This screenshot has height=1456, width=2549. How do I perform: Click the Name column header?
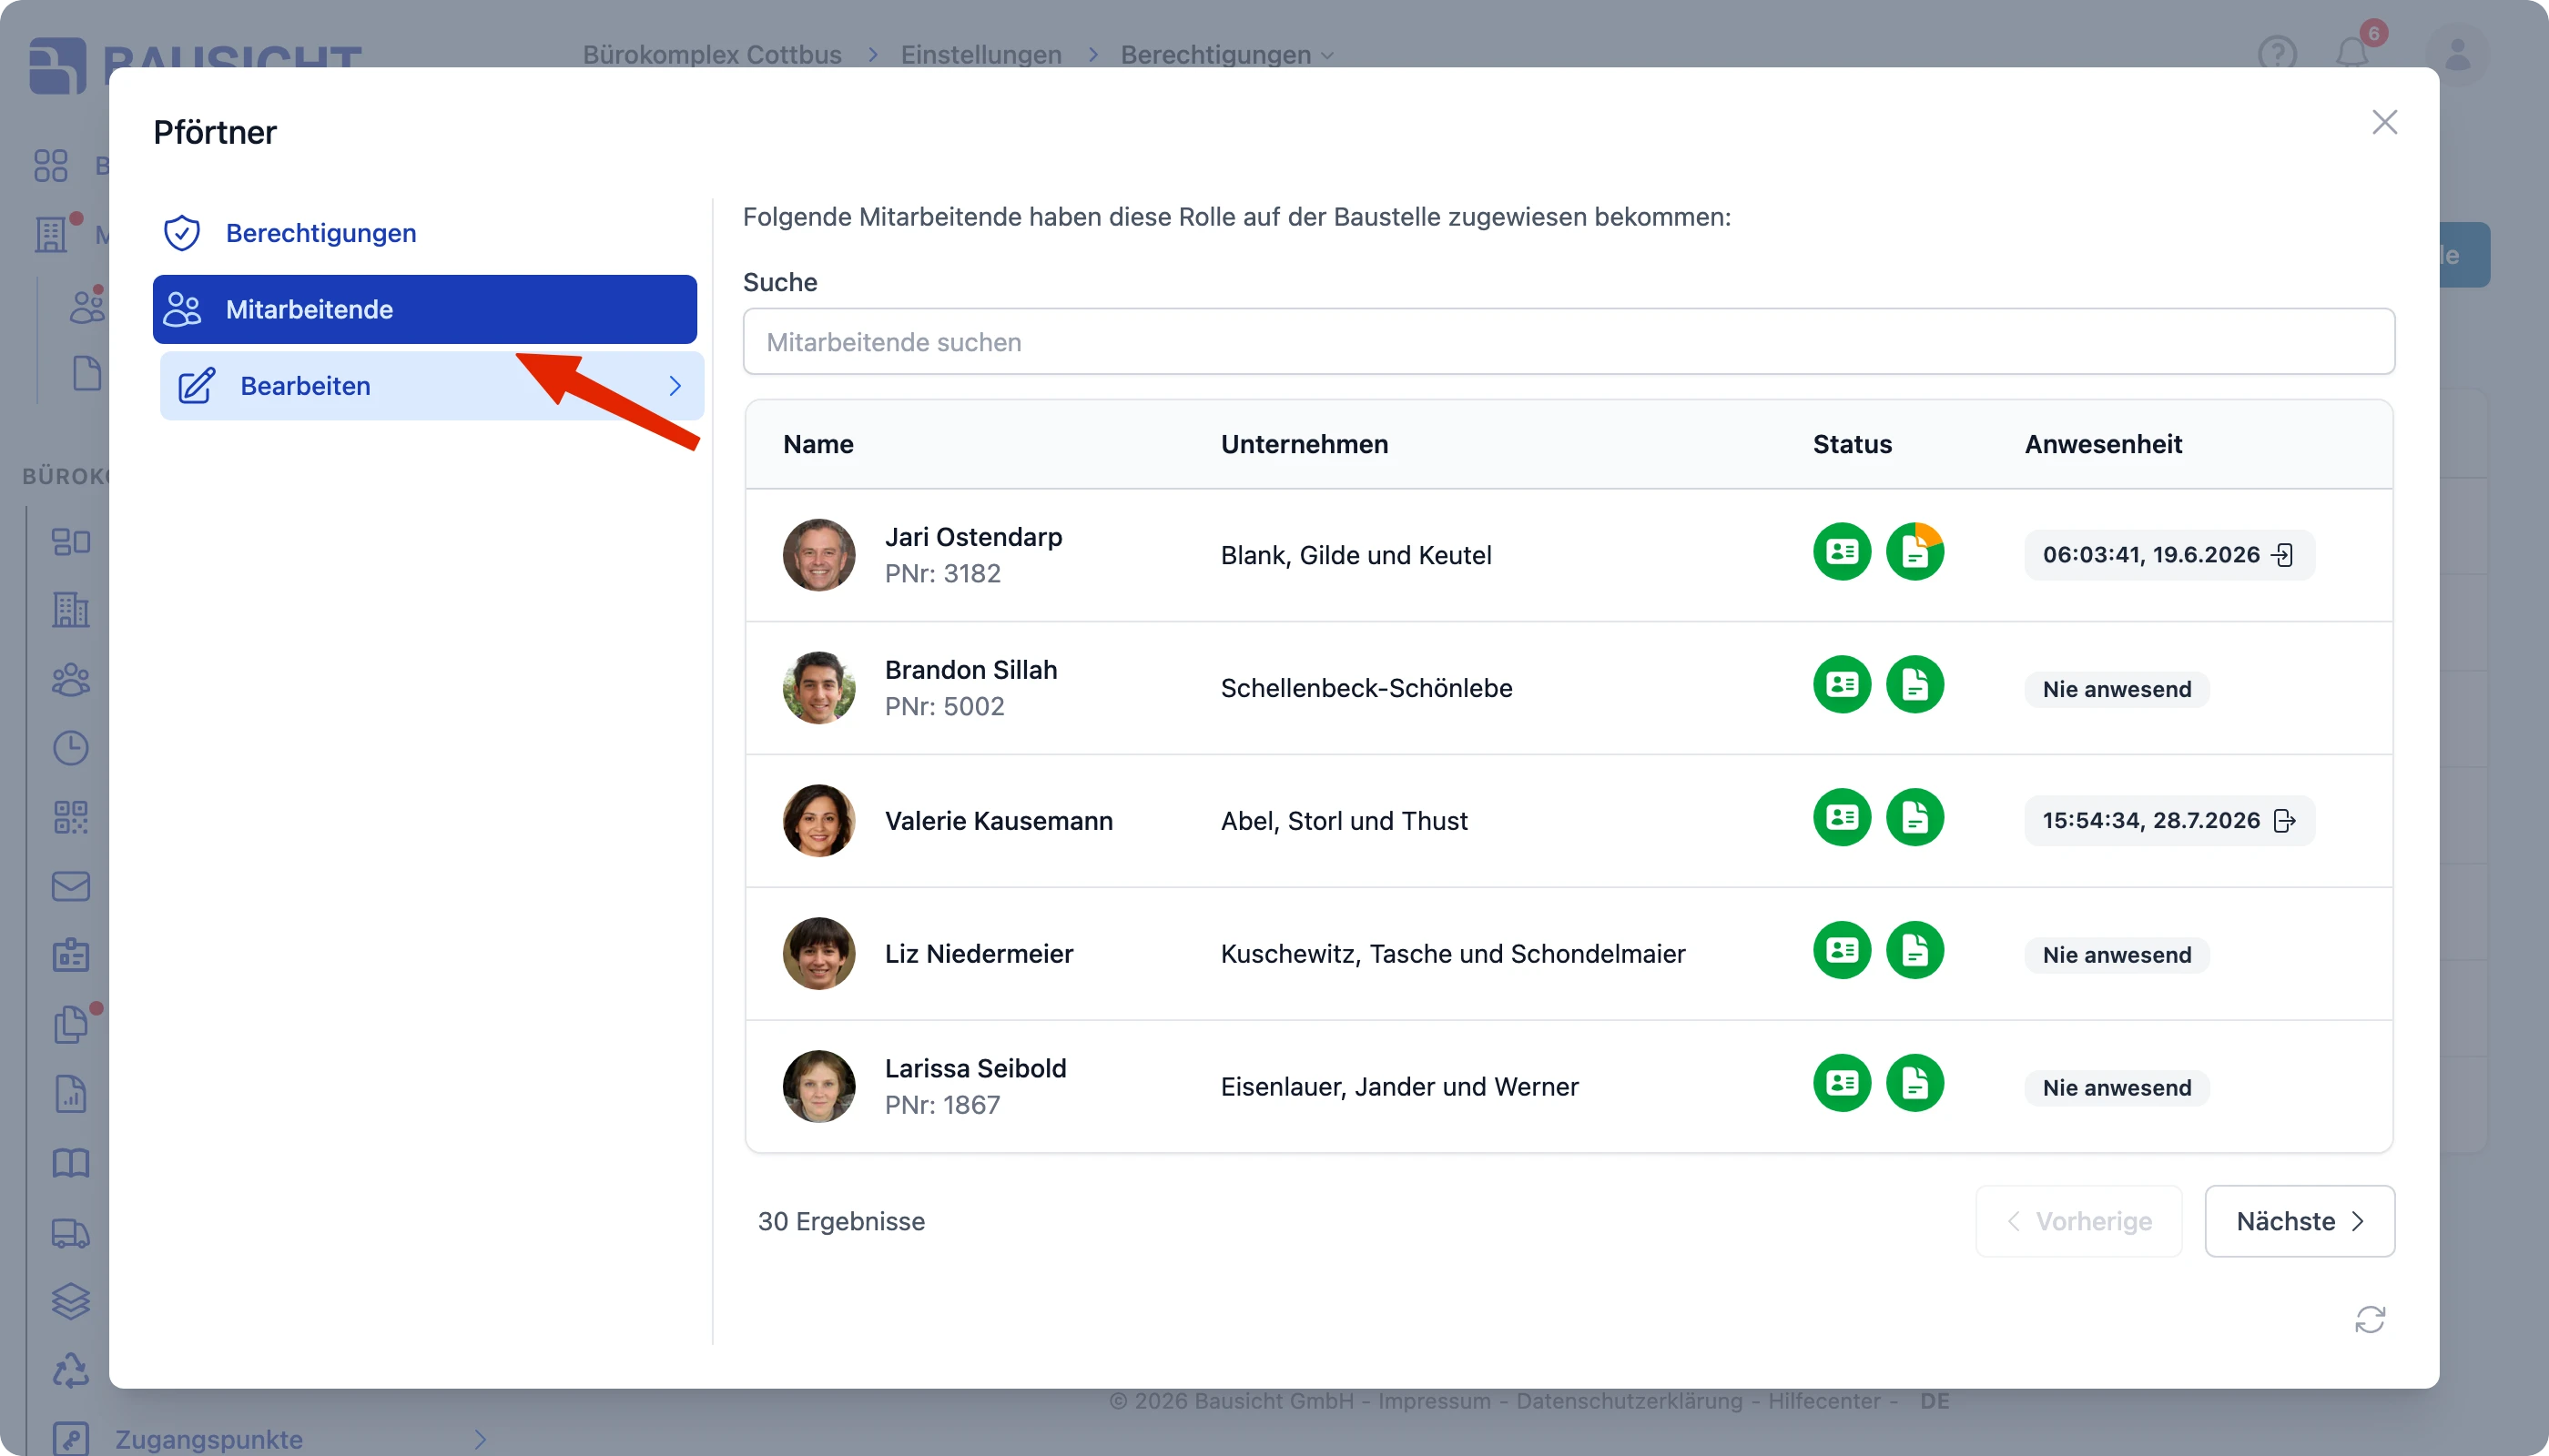[x=818, y=444]
